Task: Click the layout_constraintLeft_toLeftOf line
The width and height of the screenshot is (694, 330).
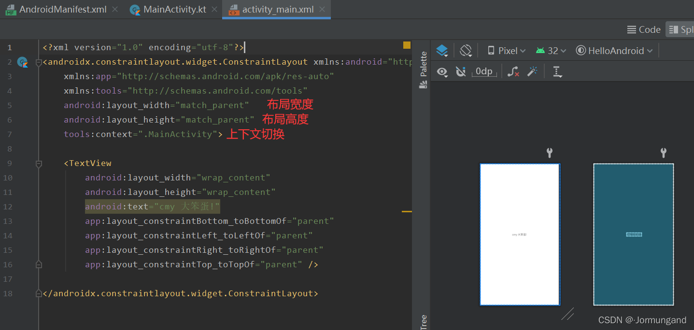Action: [x=199, y=235]
